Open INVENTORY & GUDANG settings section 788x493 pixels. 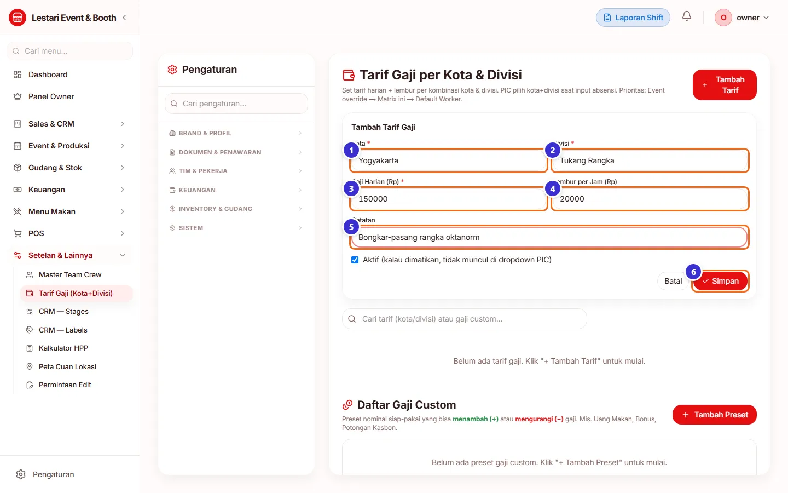[x=236, y=209]
